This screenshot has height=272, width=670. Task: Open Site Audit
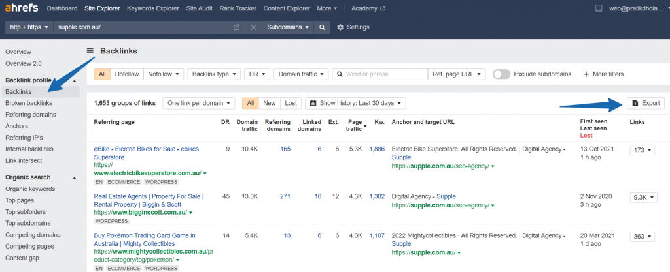[x=200, y=8]
